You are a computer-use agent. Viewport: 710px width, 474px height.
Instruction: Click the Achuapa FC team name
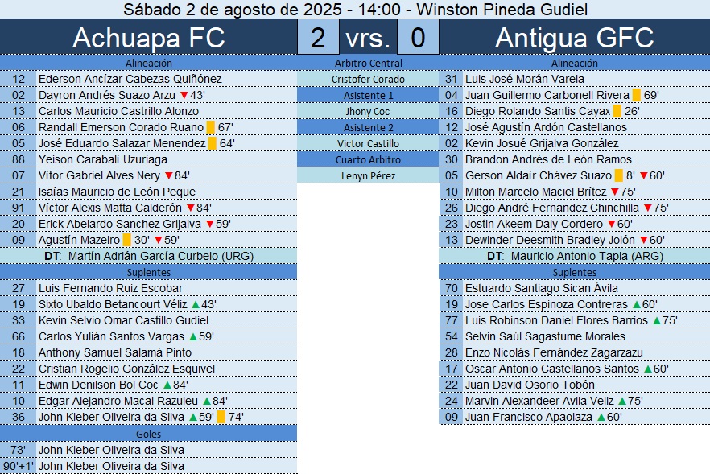[x=149, y=38]
